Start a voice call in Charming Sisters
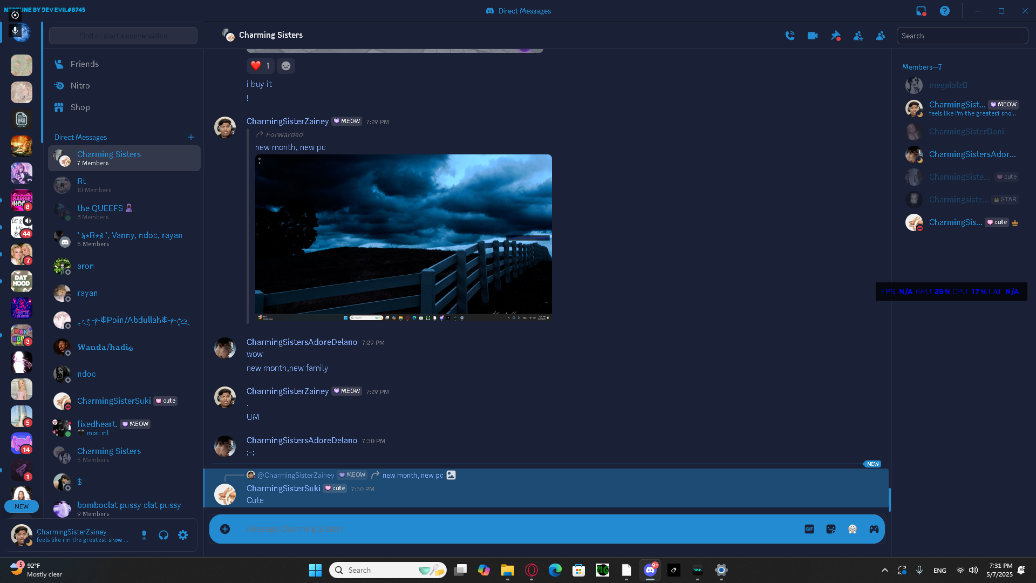 click(x=790, y=36)
